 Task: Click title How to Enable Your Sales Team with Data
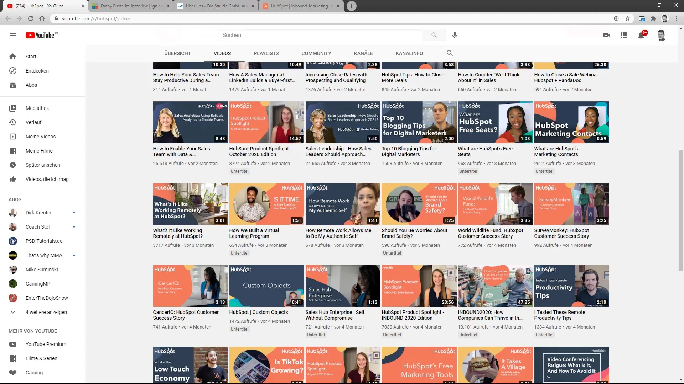181,151
